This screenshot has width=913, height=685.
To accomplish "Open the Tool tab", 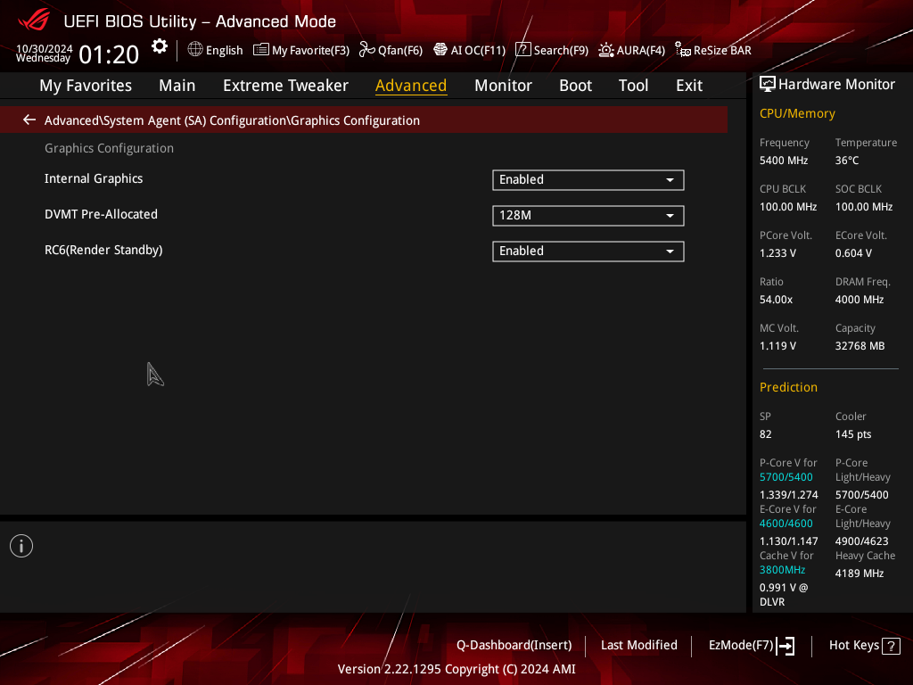I will pos(633,86).
